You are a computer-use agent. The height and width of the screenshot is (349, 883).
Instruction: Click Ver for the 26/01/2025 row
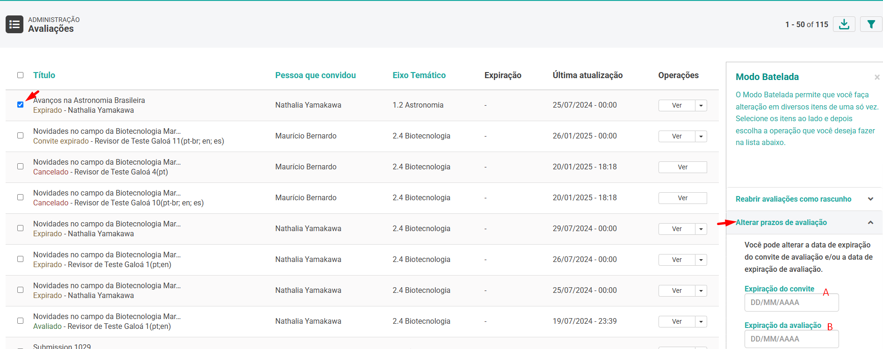(x=677, y=136)
